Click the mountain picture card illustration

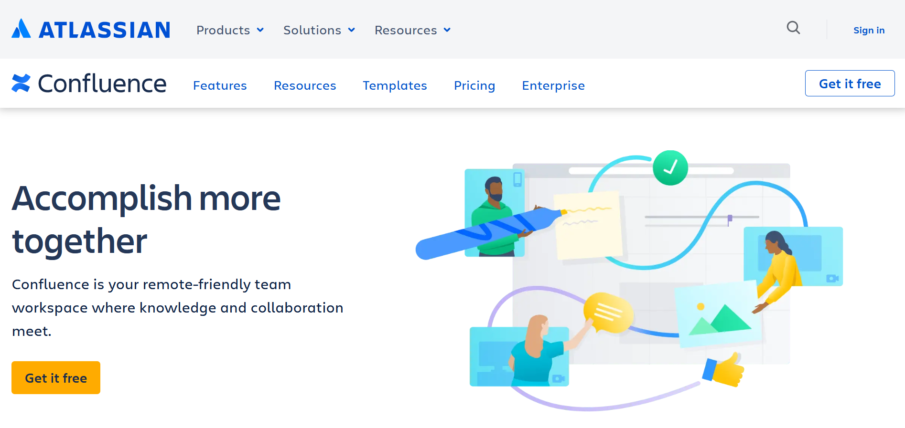click(718, 315)
